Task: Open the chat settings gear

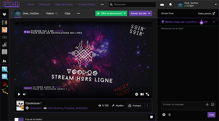Action: tap(164, 114)
